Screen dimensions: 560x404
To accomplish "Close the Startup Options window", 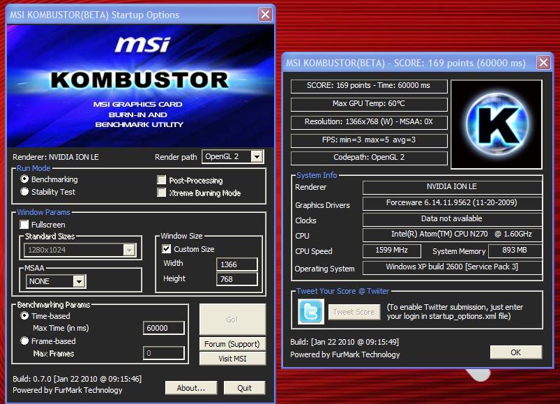I will pos(266,14).
